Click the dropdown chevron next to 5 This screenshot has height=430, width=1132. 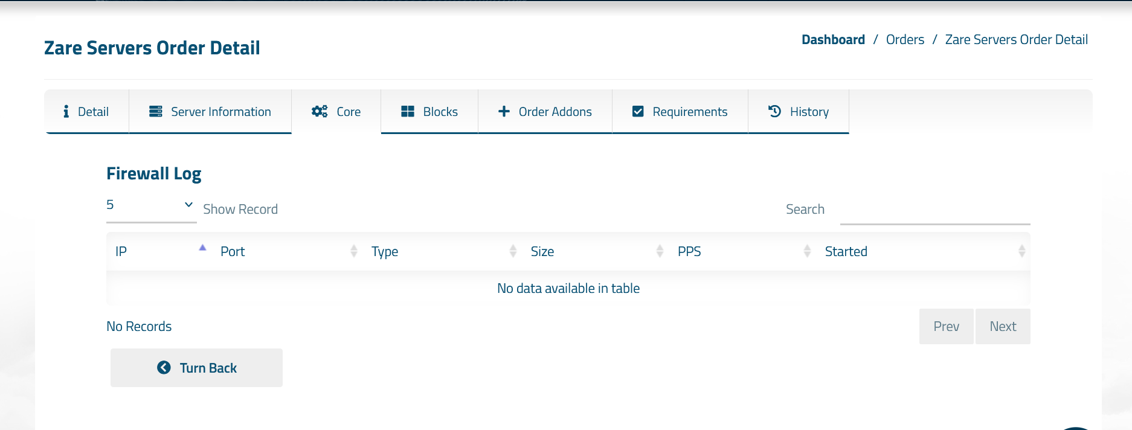pos(188,205)
